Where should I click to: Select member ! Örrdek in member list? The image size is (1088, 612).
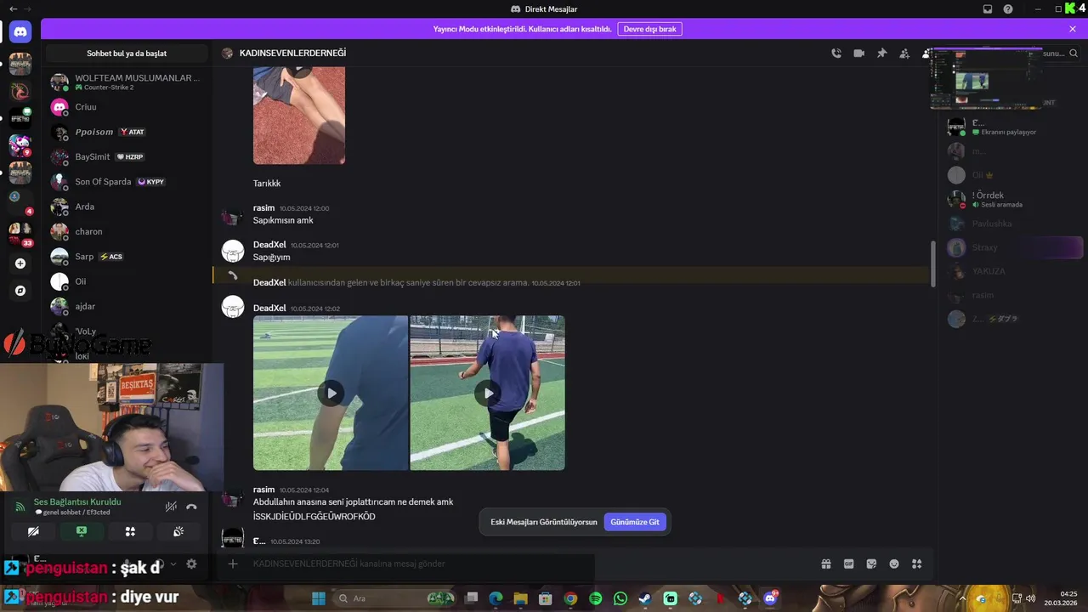tap(1015, 199)
